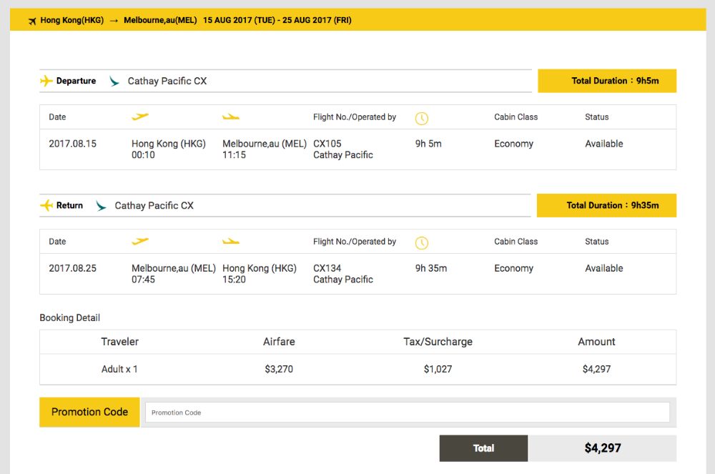715x474 pixels.
Task: Click the takeoff icon in Return table header
Action: click(140, 241)
